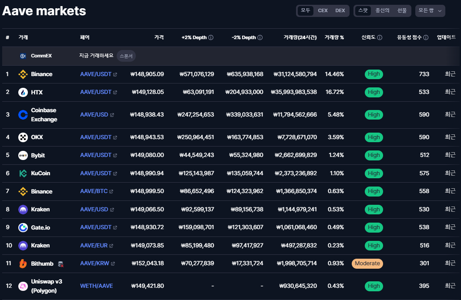Select the DEX filter option
Screen dimensions: 461x300
click(340, 11)
